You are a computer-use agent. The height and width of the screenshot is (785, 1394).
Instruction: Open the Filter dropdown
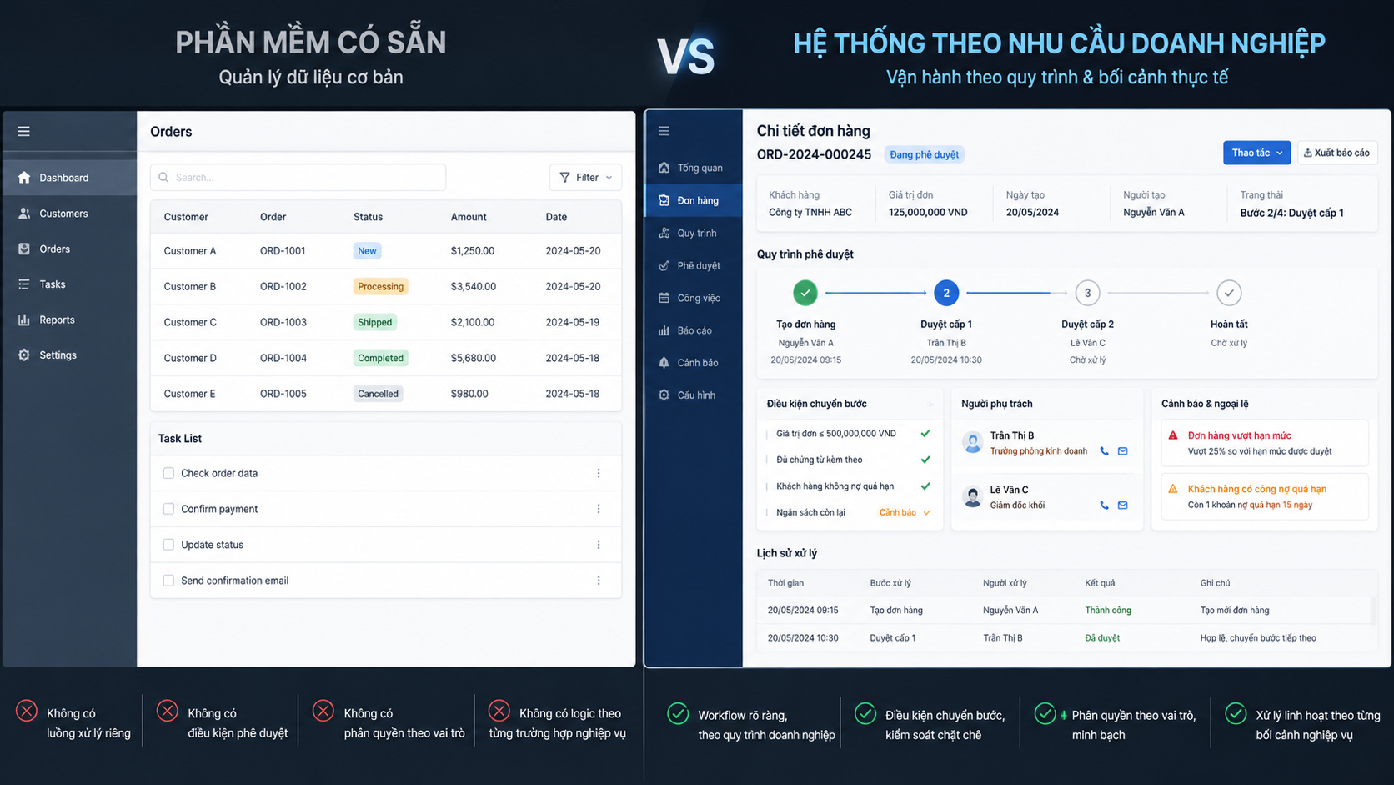pos(585,177)
